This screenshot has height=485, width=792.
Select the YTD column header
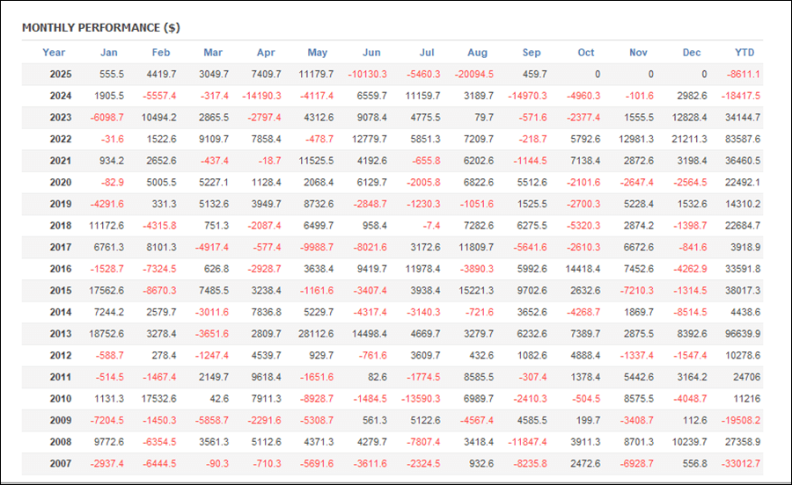coord(744,53)
